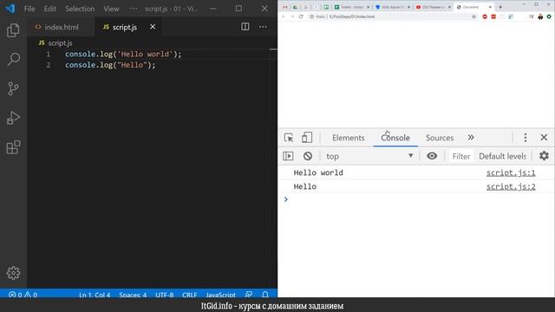
Task: Click code line 2 console.log("Hello")
Action: pos(110,65)
